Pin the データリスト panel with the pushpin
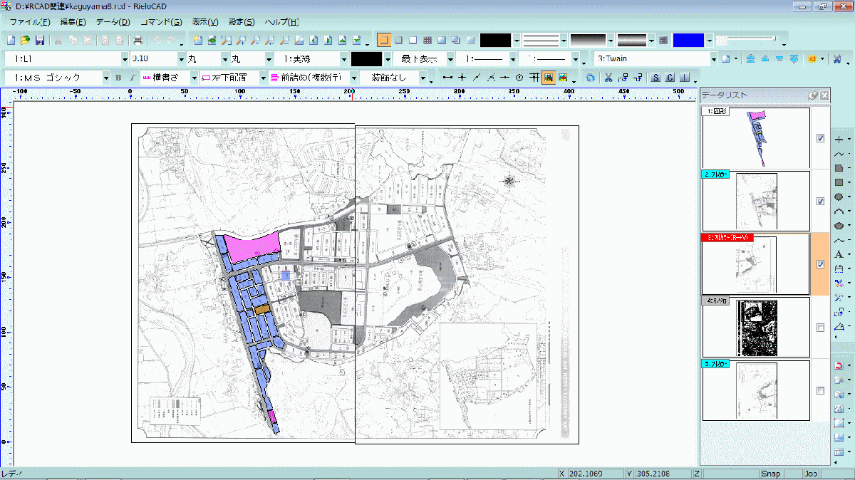 point(813,95)
